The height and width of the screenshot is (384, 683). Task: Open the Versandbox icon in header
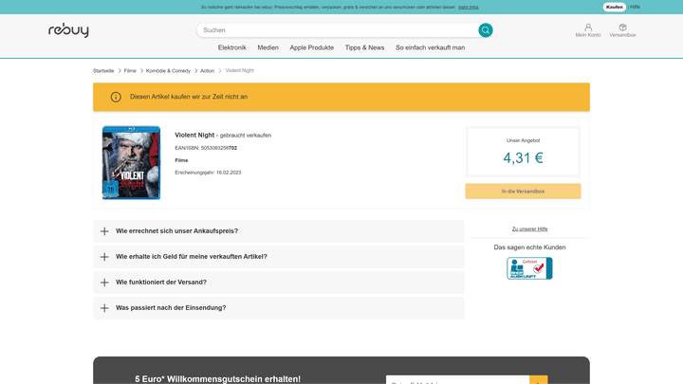tap(622, 30)
